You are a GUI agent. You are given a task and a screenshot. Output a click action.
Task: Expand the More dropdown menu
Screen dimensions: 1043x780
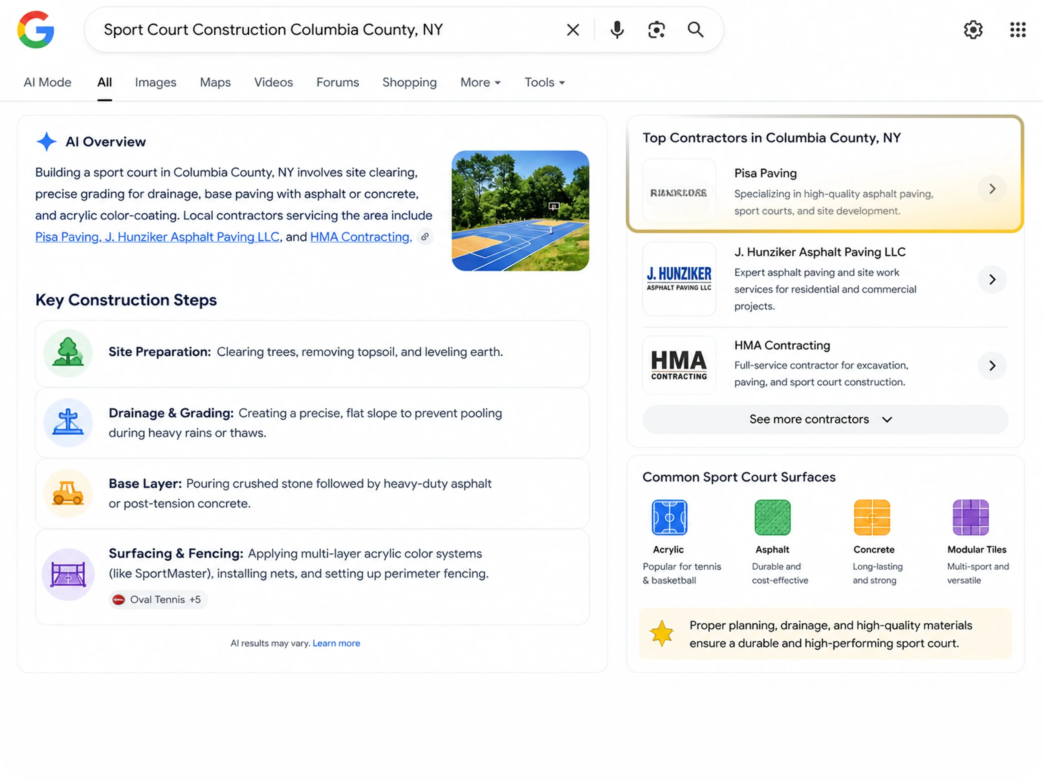480,82
